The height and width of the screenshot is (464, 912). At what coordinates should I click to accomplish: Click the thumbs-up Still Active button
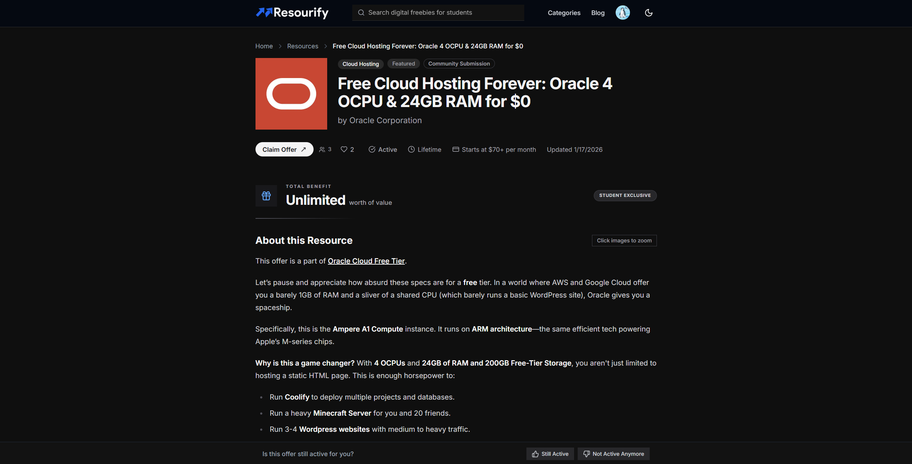click(550, 454)
